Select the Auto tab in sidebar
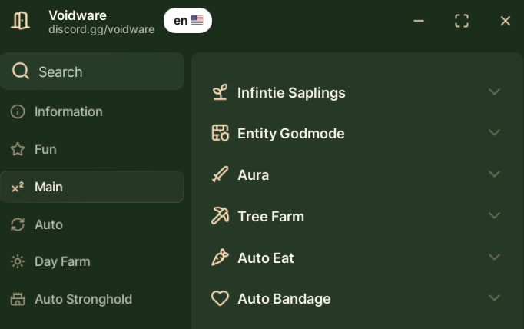 (x=48, y=224)
